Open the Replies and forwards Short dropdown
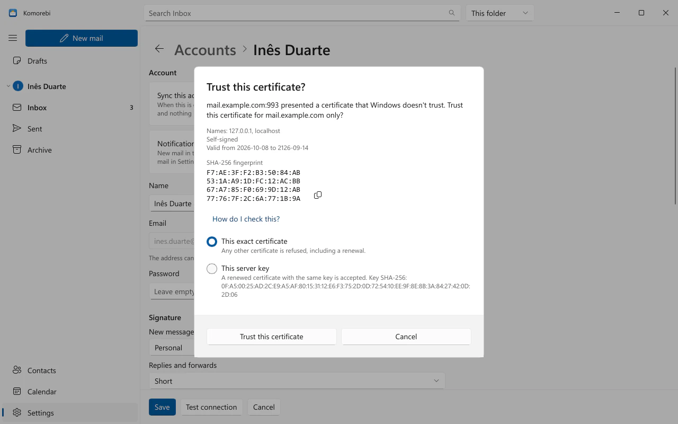This screenshot has height=424, width=678. [x=297, y=381]
